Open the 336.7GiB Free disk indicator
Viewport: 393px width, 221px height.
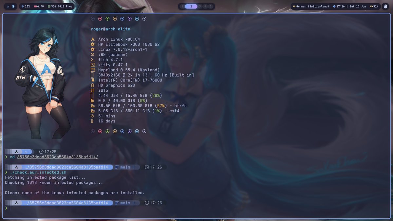[60, 6]
